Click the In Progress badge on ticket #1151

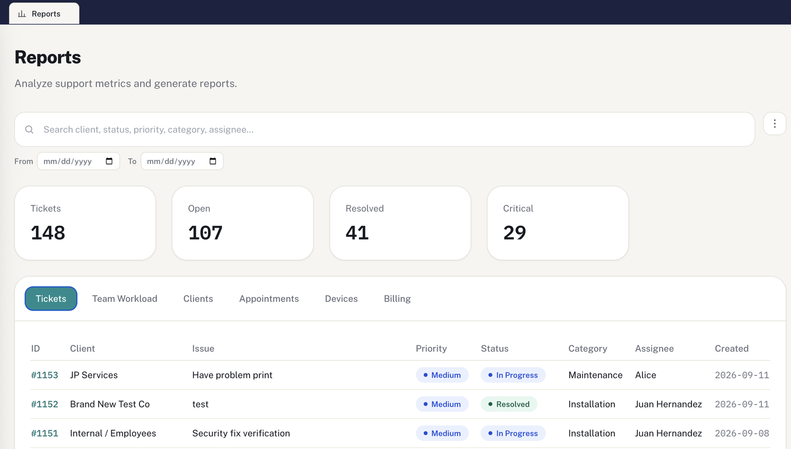click(513, 433)
